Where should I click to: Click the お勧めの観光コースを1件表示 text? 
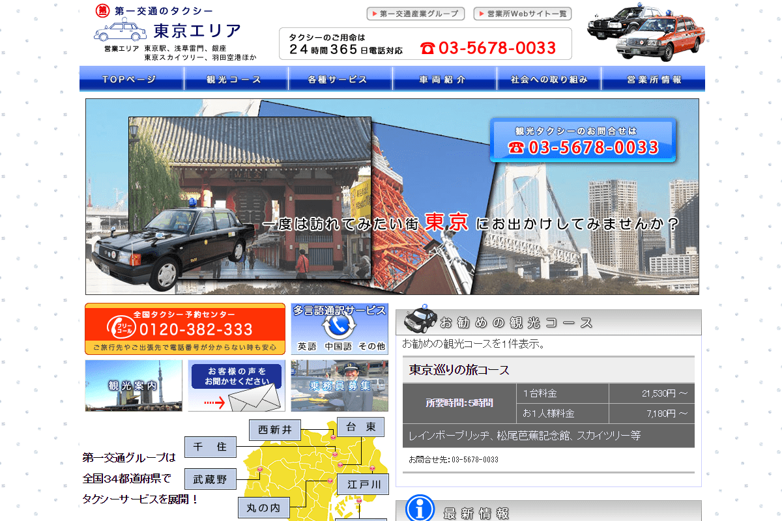click(x=474, y=344)
